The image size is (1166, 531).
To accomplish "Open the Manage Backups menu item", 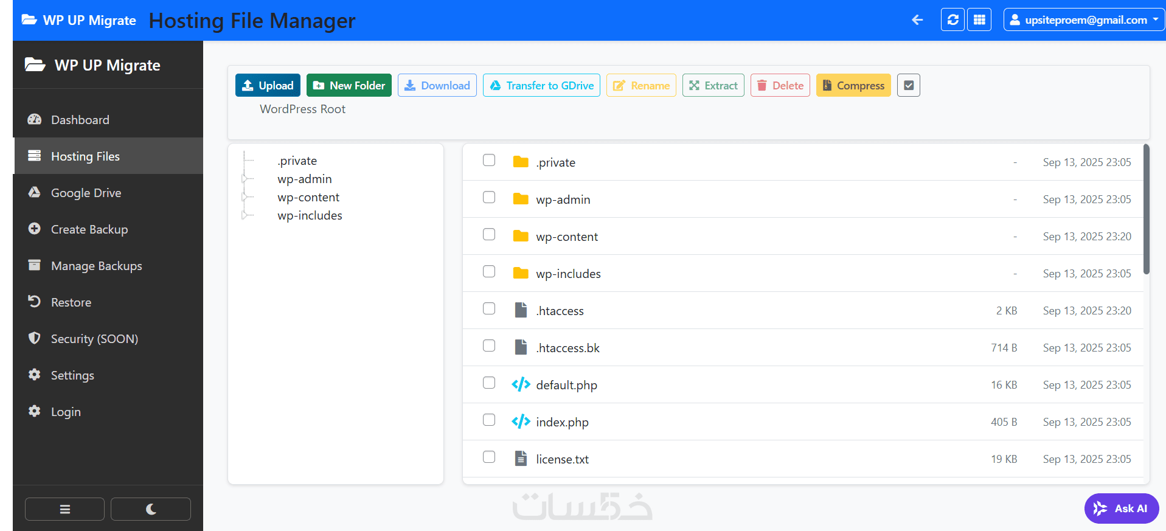I will (108, 266).
